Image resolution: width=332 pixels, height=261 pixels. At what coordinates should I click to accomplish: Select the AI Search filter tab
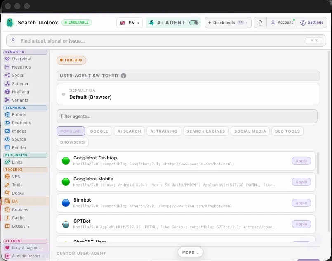[130, 131]
